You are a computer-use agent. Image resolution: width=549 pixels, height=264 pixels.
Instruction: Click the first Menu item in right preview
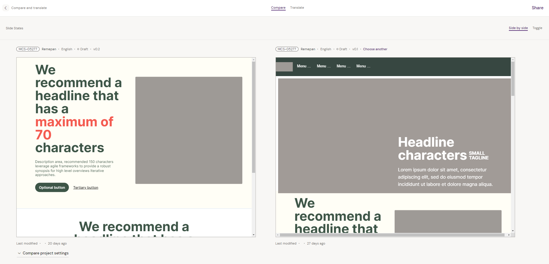pos(303,66)
